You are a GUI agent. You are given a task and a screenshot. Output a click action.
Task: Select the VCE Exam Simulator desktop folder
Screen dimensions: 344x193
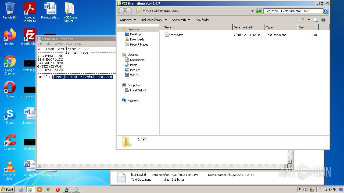coord(70,12)
